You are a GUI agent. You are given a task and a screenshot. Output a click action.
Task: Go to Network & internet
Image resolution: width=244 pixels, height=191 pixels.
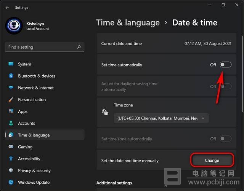45,88
